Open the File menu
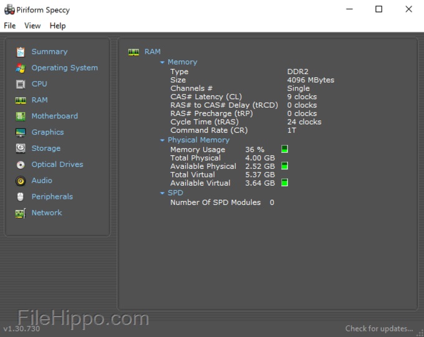The width and height of the screenshot is (424, 337). 10,26
